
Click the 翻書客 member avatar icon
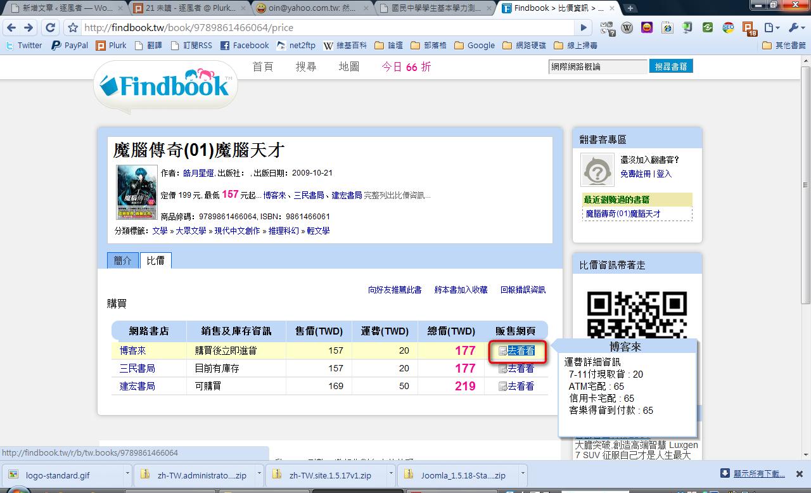[597, 170]
